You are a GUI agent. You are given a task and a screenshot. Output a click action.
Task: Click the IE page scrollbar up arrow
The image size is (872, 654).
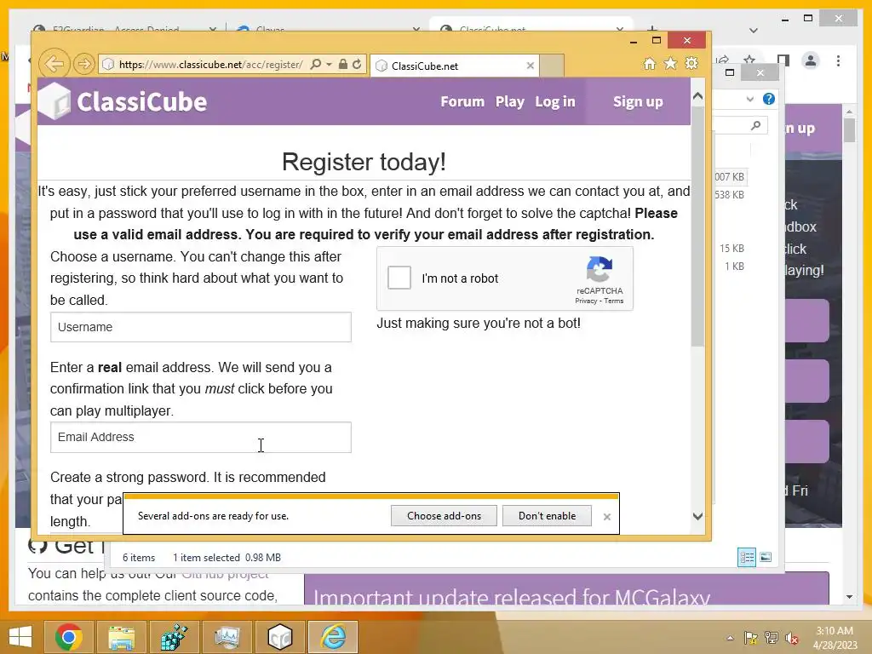698,96
